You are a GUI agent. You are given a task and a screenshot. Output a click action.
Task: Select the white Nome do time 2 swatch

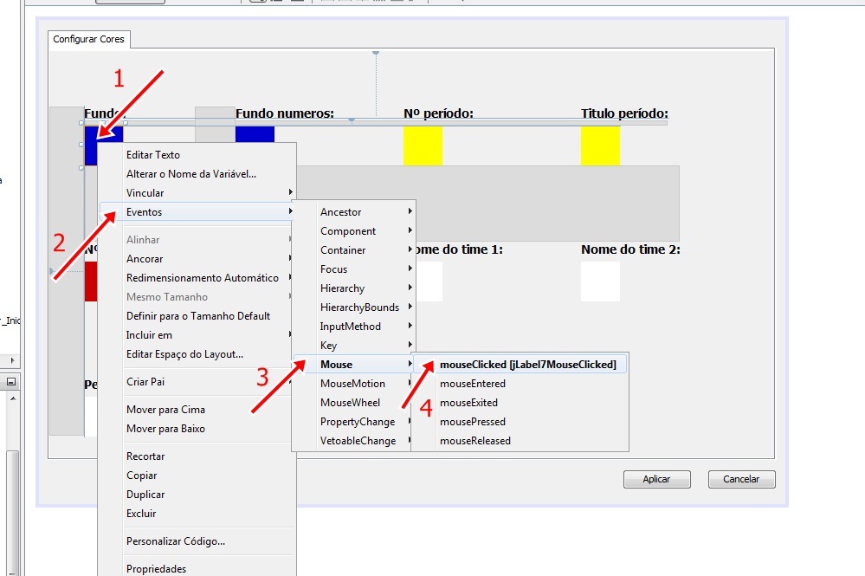(x=600, y=282)
